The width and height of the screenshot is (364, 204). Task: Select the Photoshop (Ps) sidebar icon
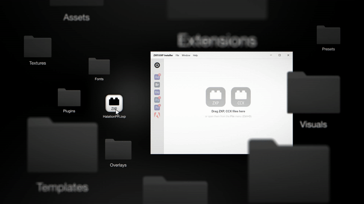pyautogui.click(x=157, y=100)
